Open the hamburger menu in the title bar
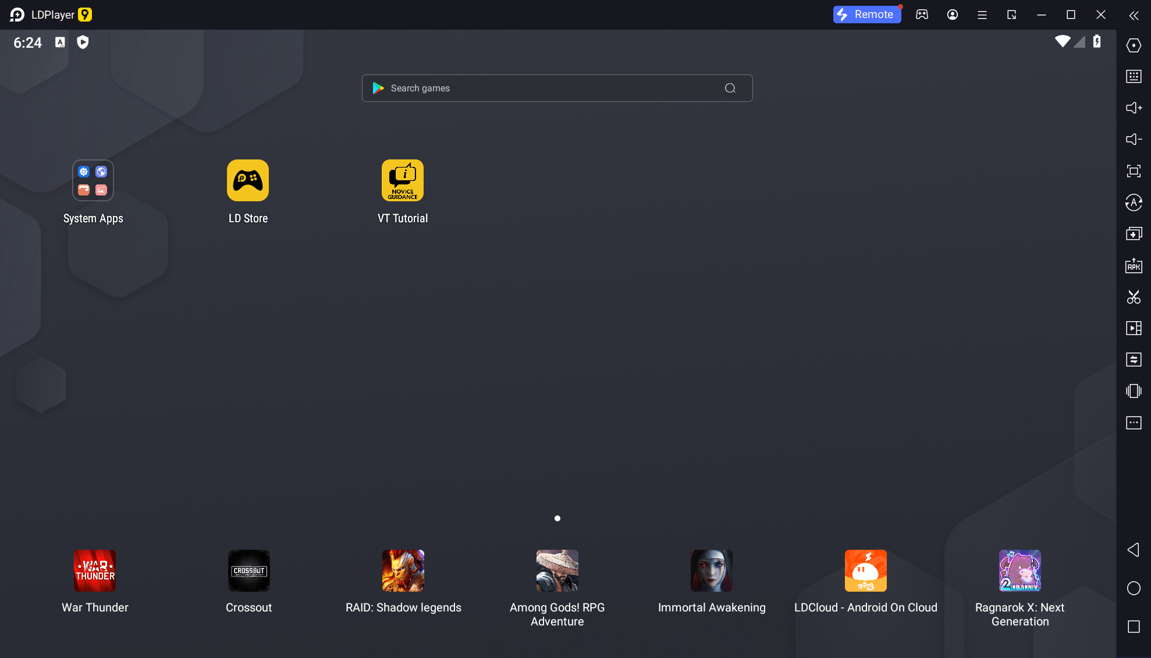This screenshot has width=1151, height=658. coord(982,15)
